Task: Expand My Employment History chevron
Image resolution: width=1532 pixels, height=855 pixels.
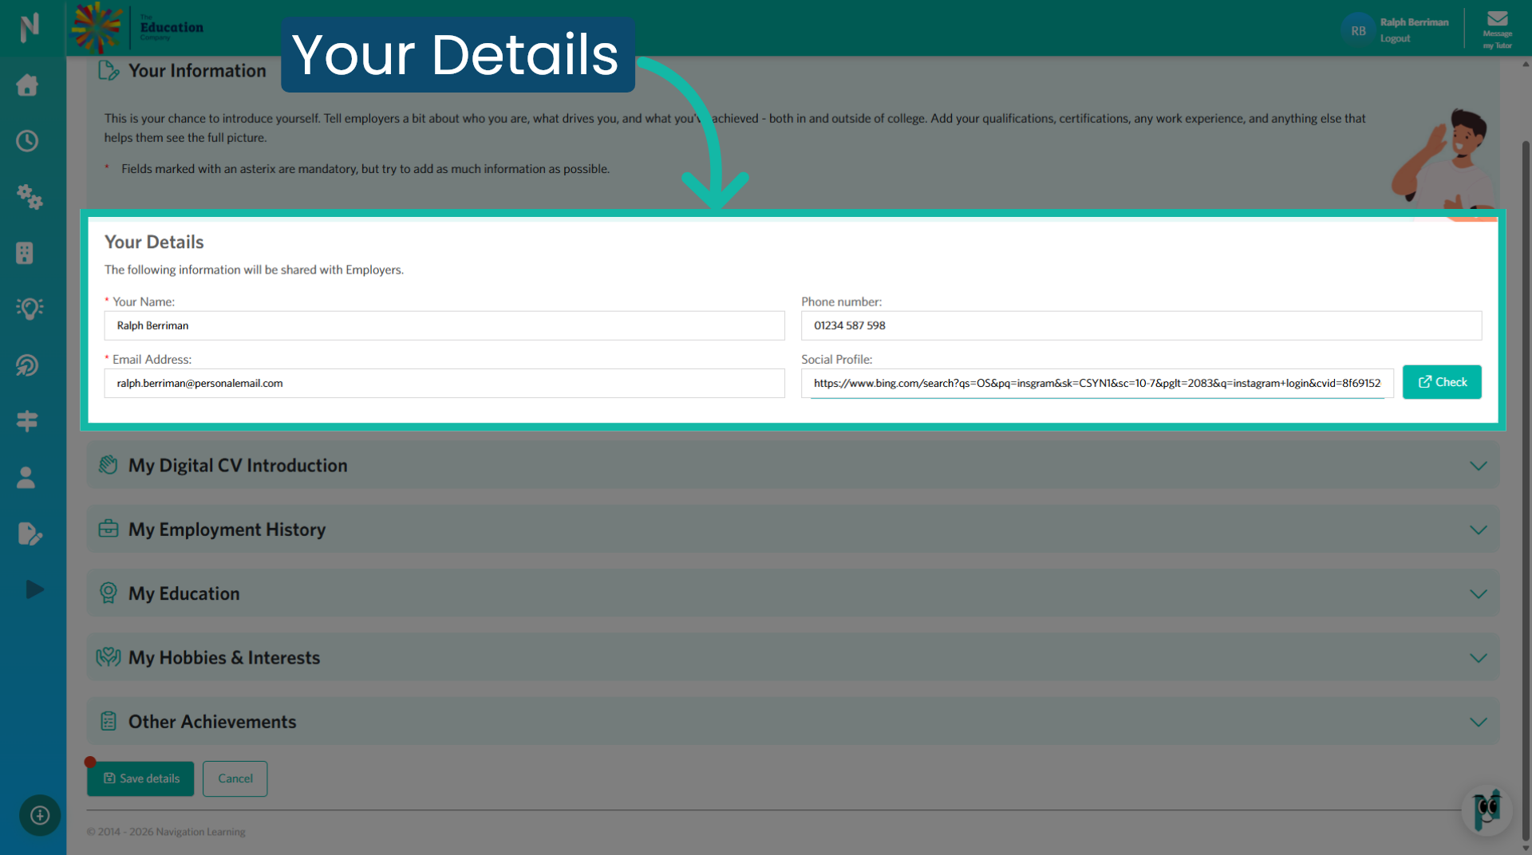Action: (1478, 530)
